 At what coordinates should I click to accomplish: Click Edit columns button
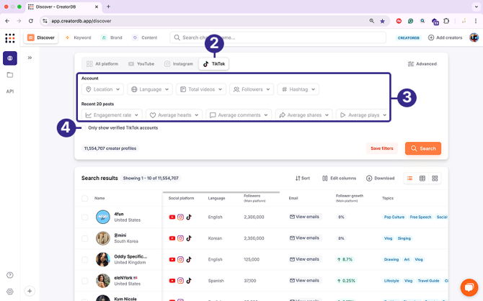[x=339, y=179]
